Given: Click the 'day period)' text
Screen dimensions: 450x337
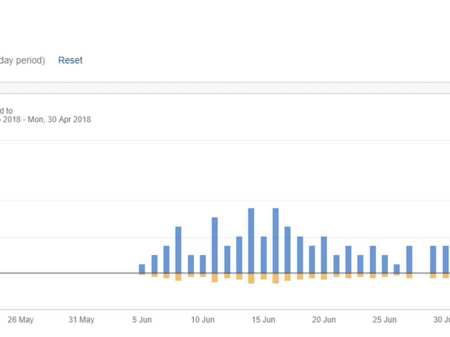Looking at the screenshot, I should 22,61.
